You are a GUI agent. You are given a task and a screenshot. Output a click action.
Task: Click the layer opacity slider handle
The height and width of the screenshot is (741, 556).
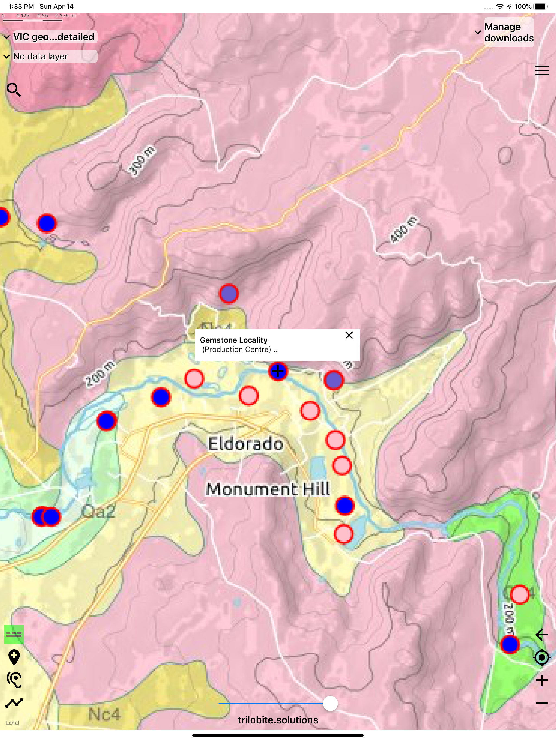(x=330, y=703)
